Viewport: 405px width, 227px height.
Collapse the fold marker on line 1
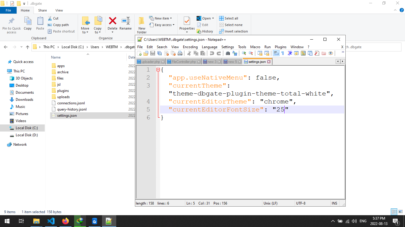(158, 70)
